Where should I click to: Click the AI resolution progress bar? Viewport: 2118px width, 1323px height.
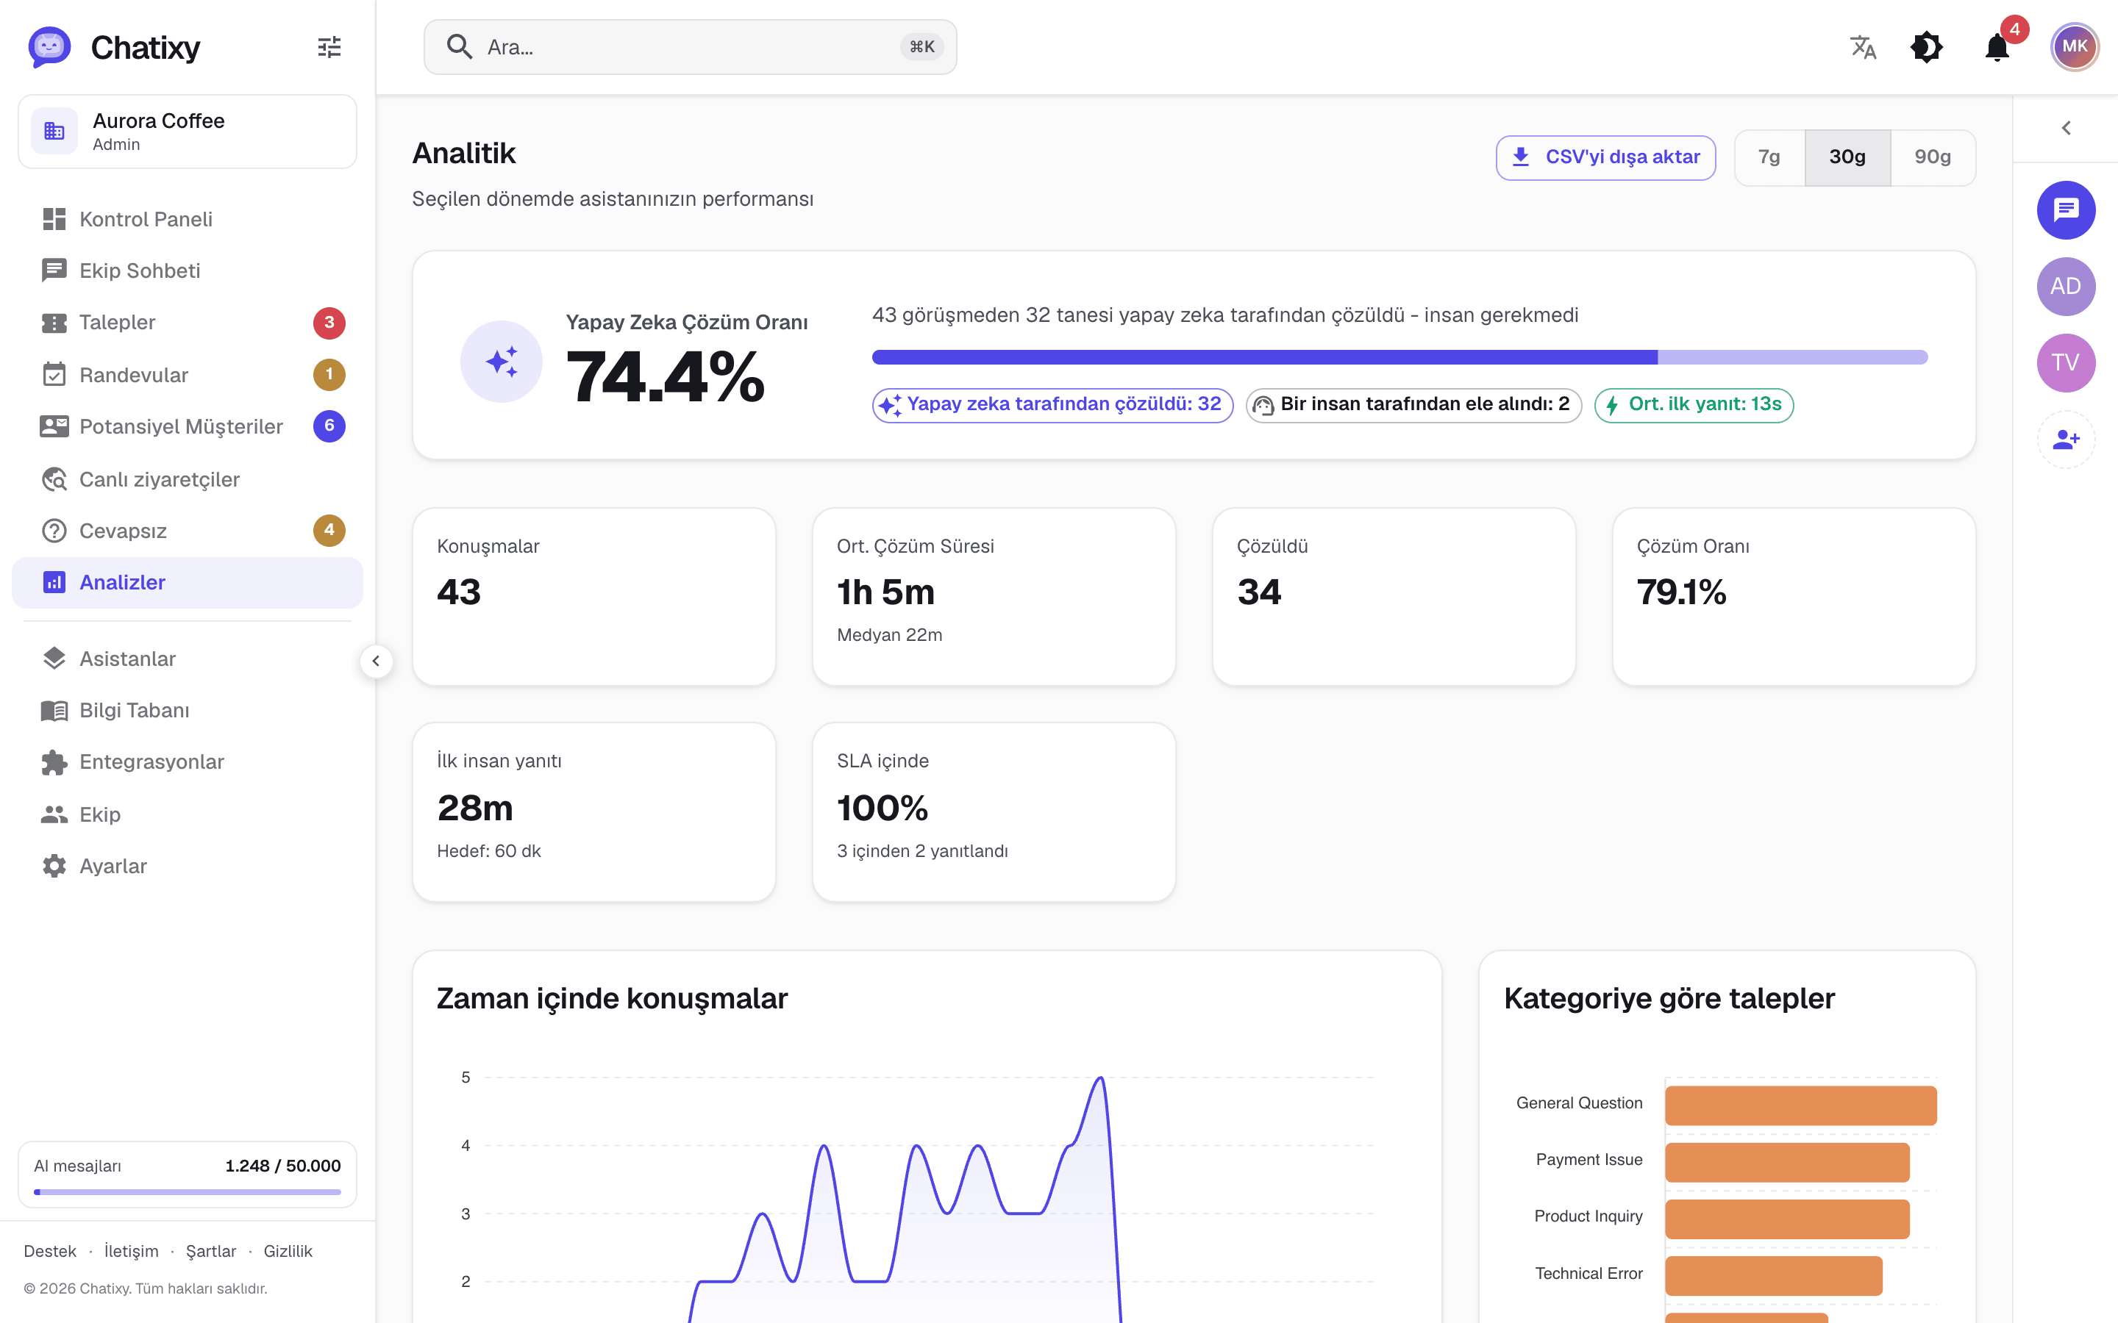(1399, 357)
